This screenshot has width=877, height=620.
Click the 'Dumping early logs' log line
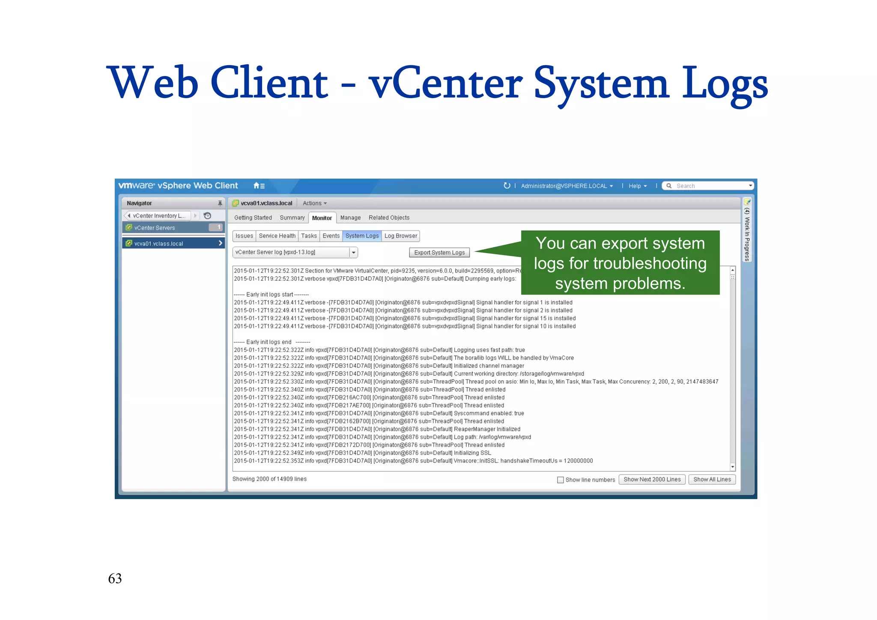click(375, 279)
